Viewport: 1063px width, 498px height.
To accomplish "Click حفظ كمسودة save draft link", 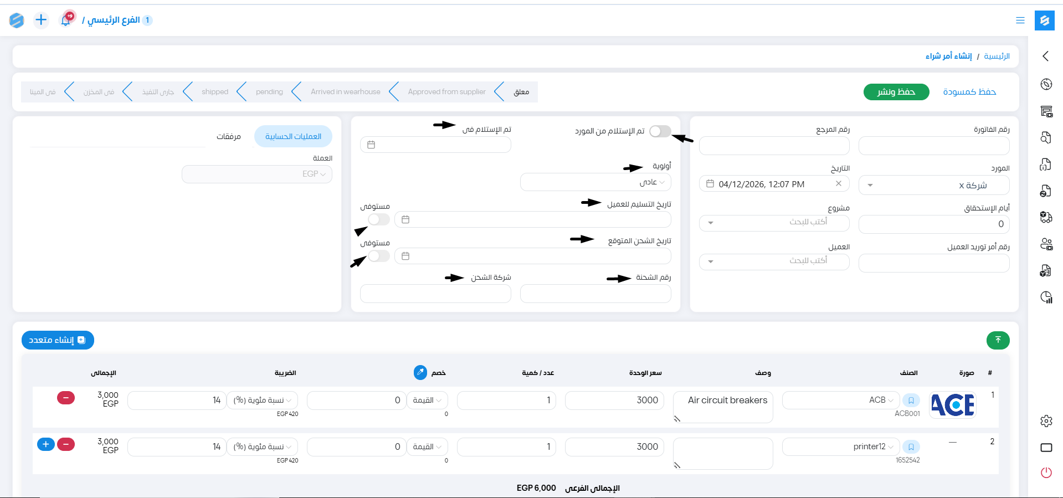I will point(969,92).
